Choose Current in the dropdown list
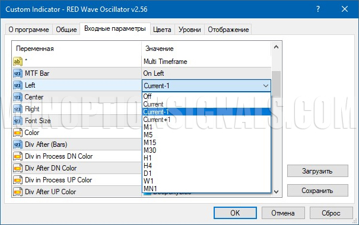This screenshot has height=225, width=359. pyautogui.click(x=206, y=104)
